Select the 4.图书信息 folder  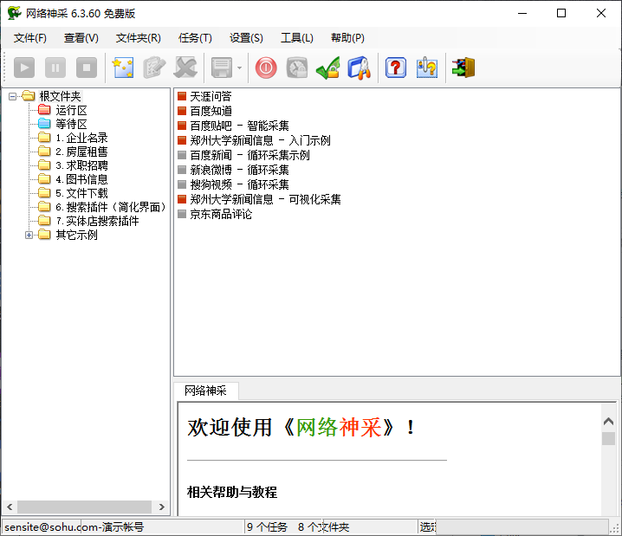tap(81, 179)
